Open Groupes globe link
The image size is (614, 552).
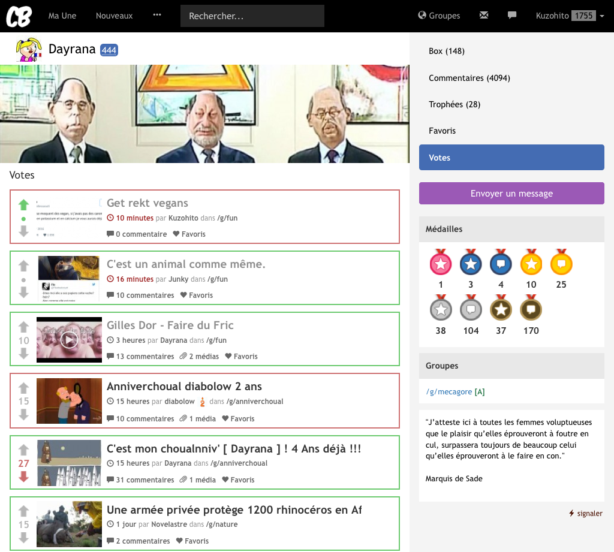pos(439,16)
